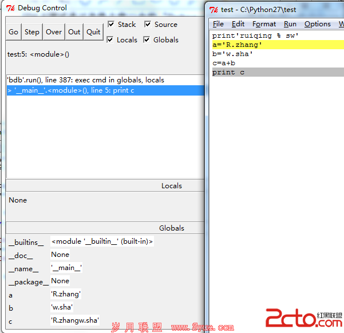Open the Format menu
This screenshot has height=333, width=344.
[264, 24]
